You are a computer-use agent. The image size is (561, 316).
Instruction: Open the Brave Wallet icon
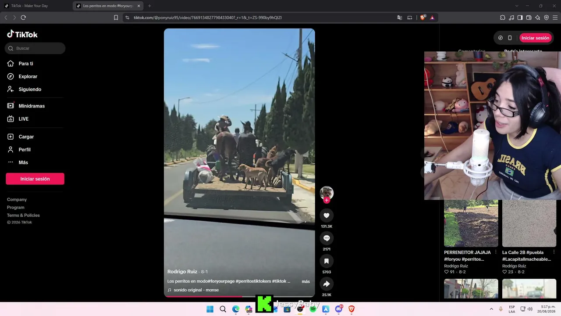click(529, 18)
